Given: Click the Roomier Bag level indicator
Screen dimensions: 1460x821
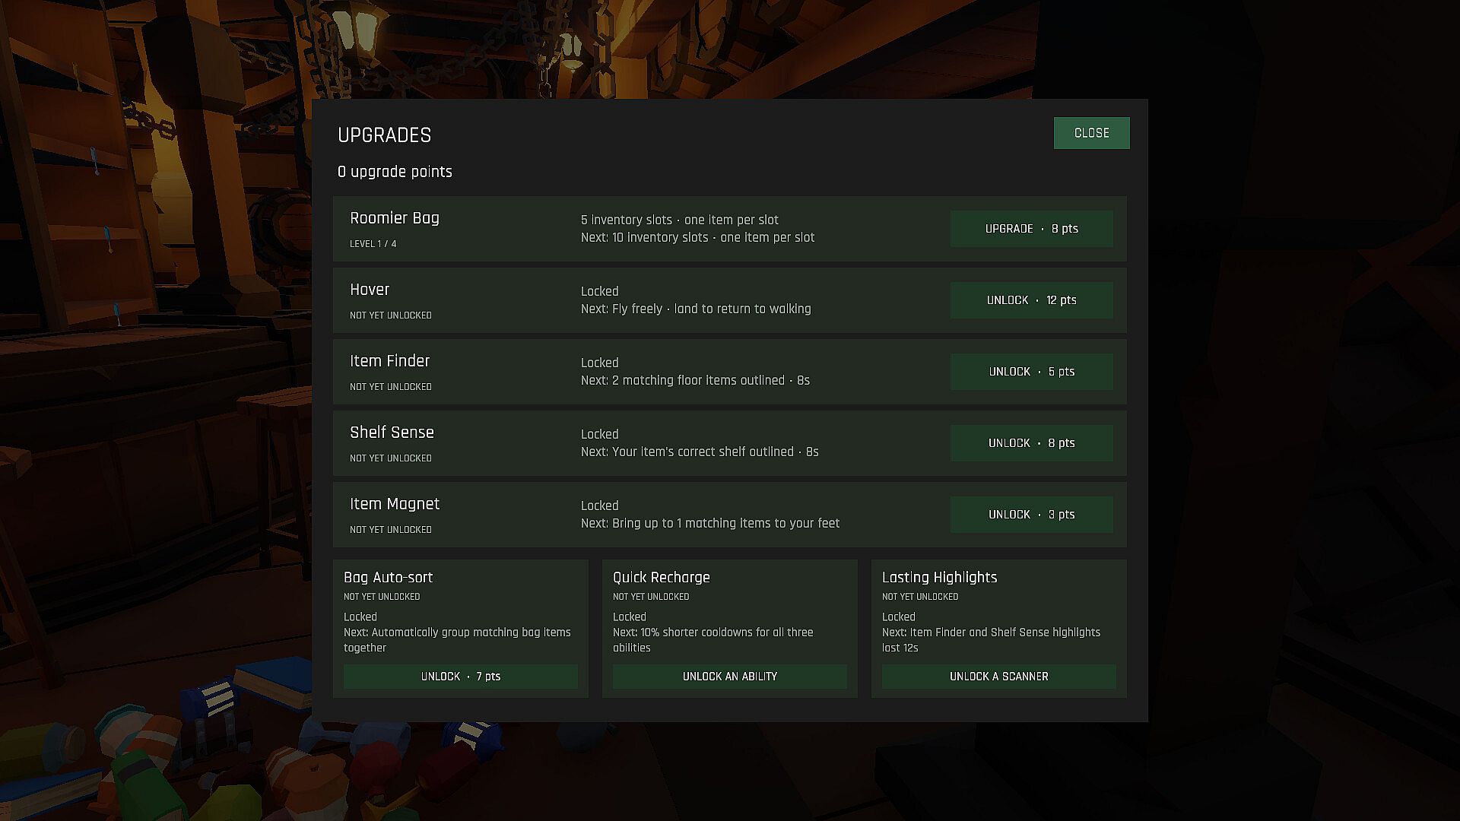Looking at the screenshot, I should pyautogui.click(x=373, y=244).
